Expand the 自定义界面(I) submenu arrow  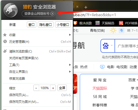[x=70, y=72]
